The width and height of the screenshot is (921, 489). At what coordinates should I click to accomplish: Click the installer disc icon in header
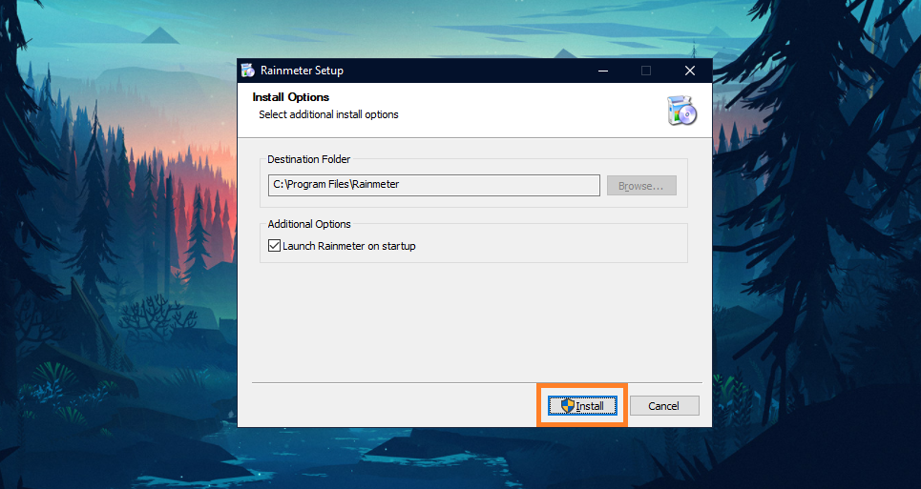(681, 111)
